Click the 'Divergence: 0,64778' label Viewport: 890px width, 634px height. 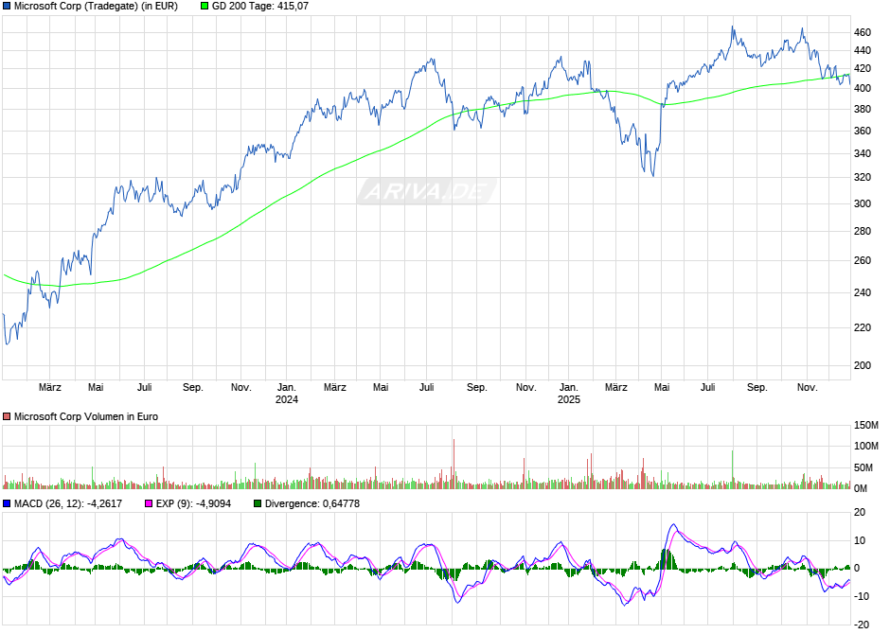pyautogui.click(x=312, y=503)
